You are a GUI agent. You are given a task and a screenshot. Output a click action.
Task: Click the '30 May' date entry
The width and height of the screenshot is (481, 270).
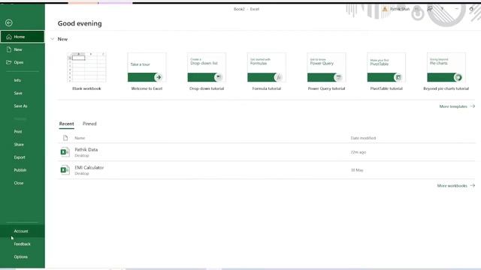pos(357,170)
